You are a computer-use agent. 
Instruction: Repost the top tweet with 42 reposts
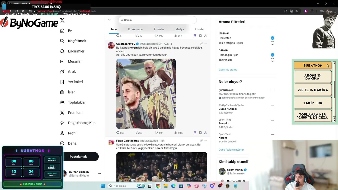click(x=139, y=36)
